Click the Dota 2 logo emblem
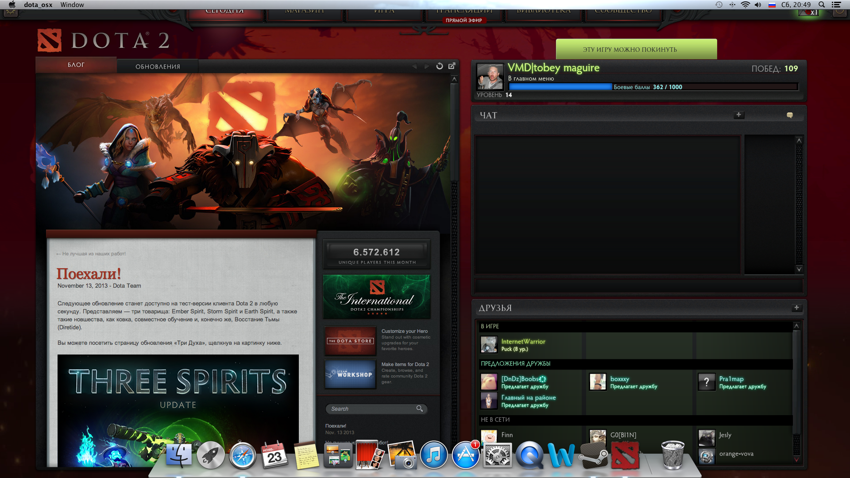 coord(49,40)
